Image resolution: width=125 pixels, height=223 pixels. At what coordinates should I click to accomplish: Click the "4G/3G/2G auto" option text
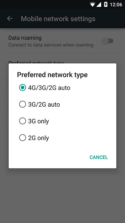(49, 88)
